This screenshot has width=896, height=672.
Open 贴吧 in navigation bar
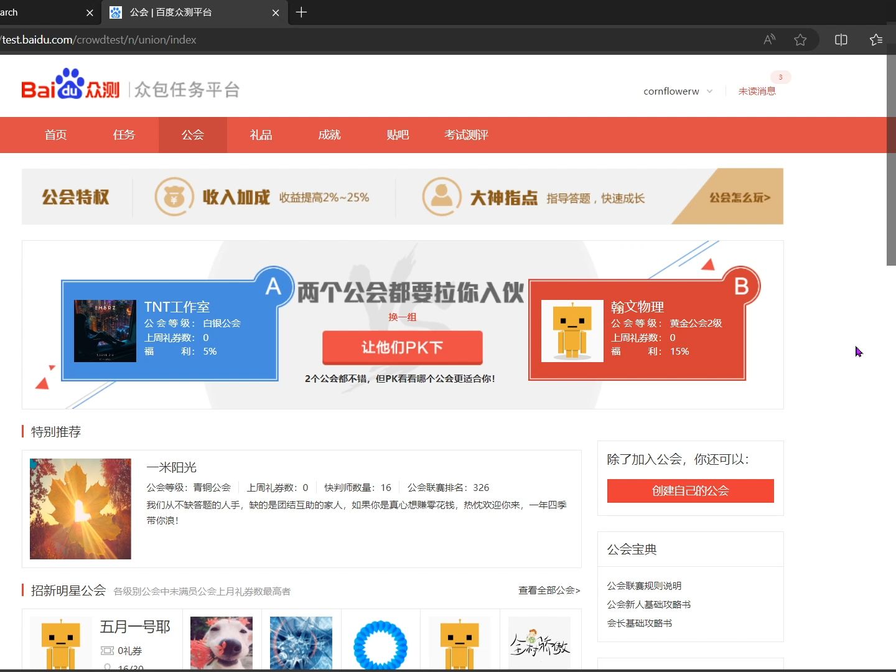(x=398, y=135)
